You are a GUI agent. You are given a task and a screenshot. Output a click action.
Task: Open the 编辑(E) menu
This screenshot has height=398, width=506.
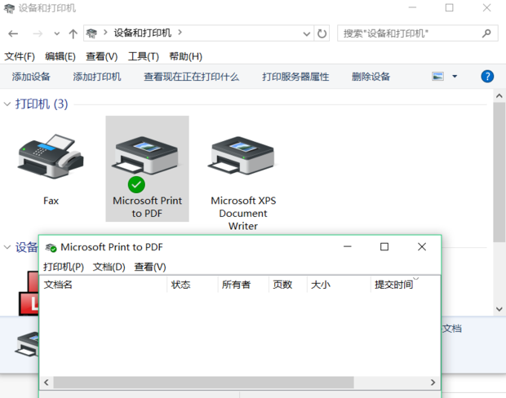[60, 57]
